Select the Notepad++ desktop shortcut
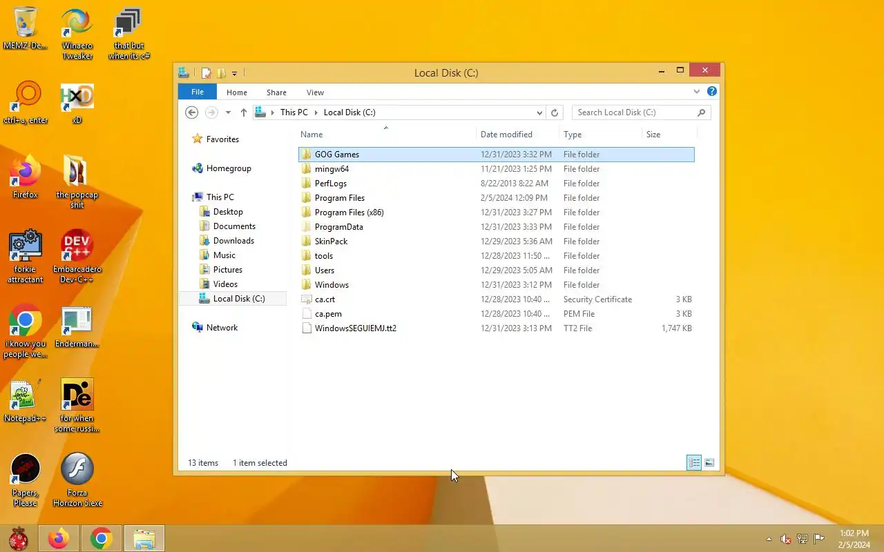Screen dimensions: 884x552 [x=26, y=402]
